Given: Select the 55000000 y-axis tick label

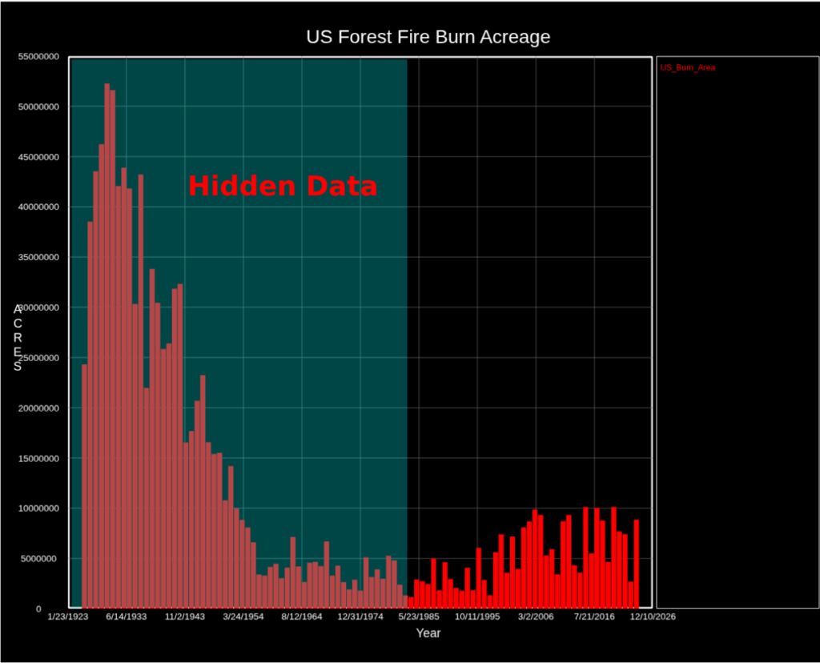Looking at the screenshot, I should tap(37, 58).
